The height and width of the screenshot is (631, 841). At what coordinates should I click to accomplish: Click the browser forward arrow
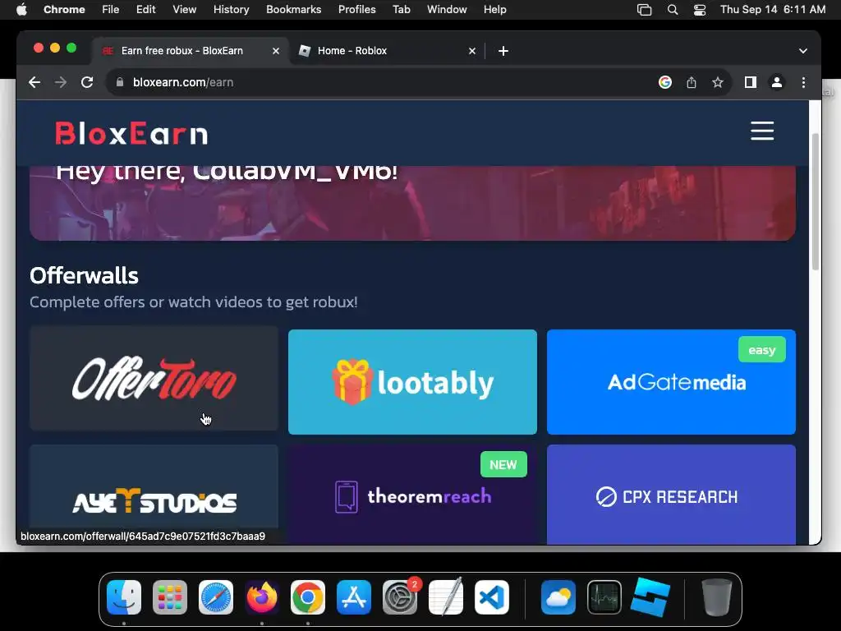61,82
